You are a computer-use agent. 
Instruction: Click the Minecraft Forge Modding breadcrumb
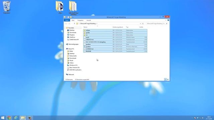88,24
